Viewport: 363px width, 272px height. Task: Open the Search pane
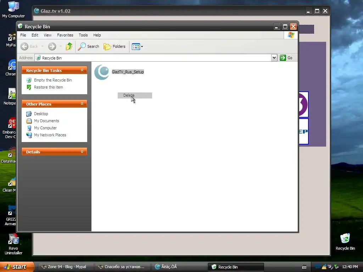88,46
